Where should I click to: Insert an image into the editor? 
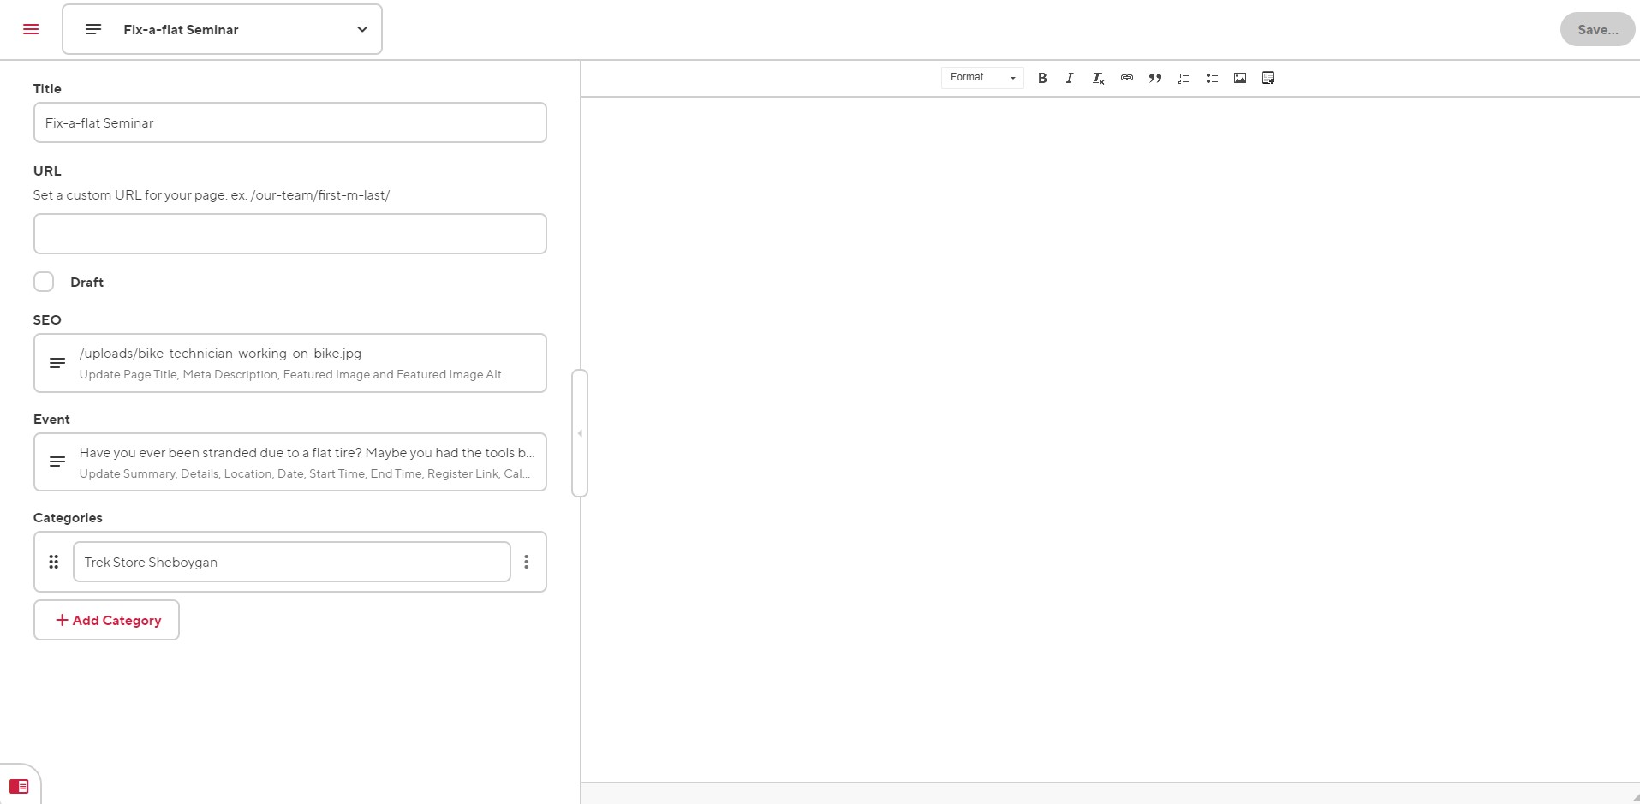coord(1240,78)
